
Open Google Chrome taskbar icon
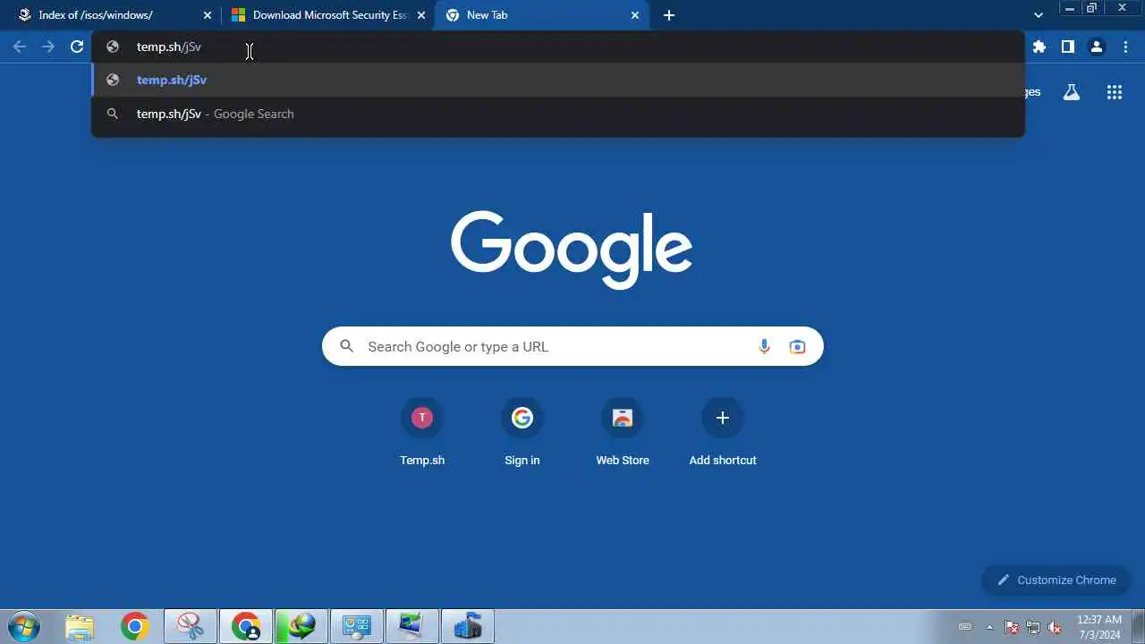(135, 627)
